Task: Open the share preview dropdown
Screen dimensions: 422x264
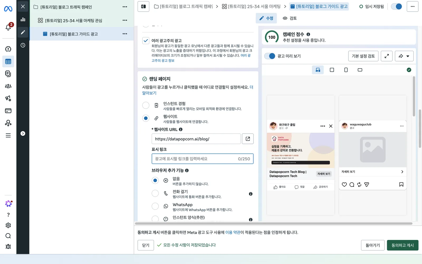Action: (404, 56)
